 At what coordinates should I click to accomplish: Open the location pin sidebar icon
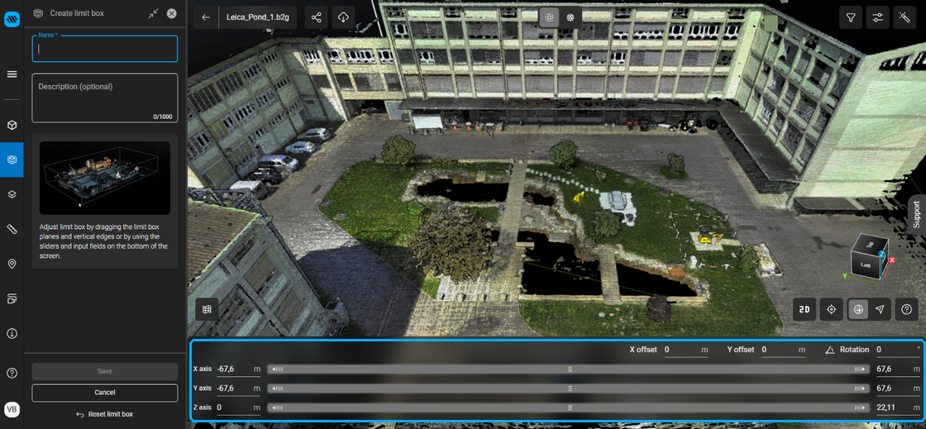(12, 264)
